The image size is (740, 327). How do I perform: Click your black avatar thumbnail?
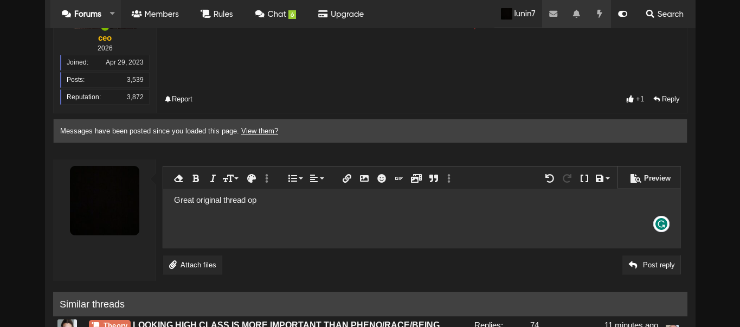click(105, 201)
